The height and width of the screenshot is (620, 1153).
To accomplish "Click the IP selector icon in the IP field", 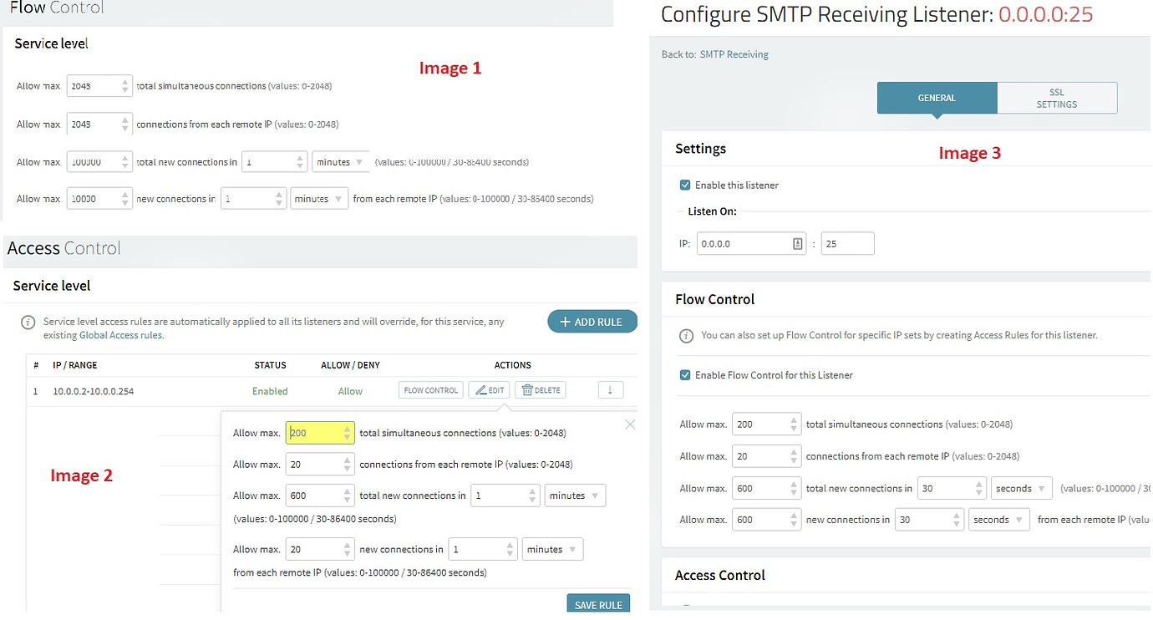I will [x=797, y=244].
